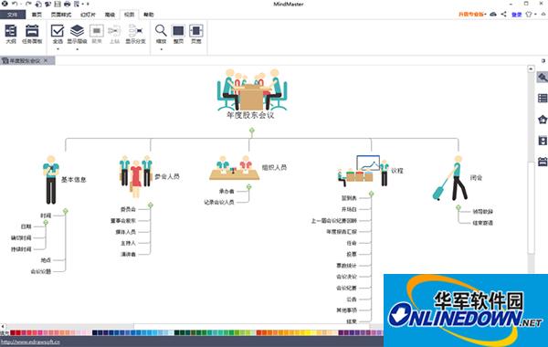
Task: Open the home-shaped icon in the right sidebar
Action: click(x=543, y=120)
